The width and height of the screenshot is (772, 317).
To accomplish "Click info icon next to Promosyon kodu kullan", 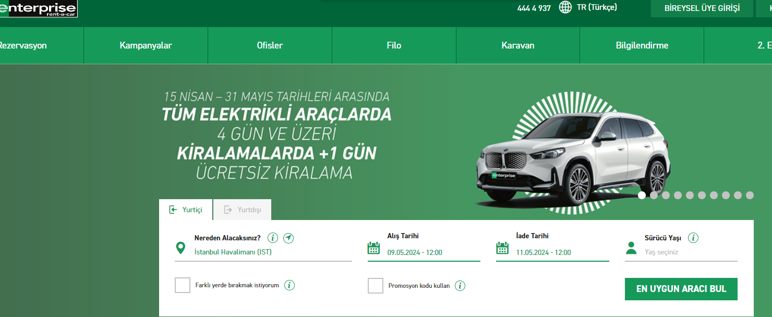I will coord(460,286).
